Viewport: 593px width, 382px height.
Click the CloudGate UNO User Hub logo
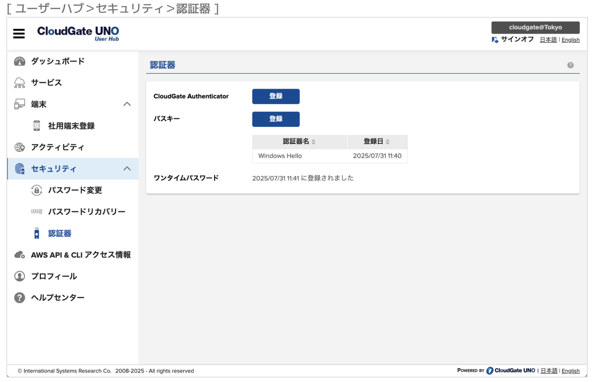point(78,33)
